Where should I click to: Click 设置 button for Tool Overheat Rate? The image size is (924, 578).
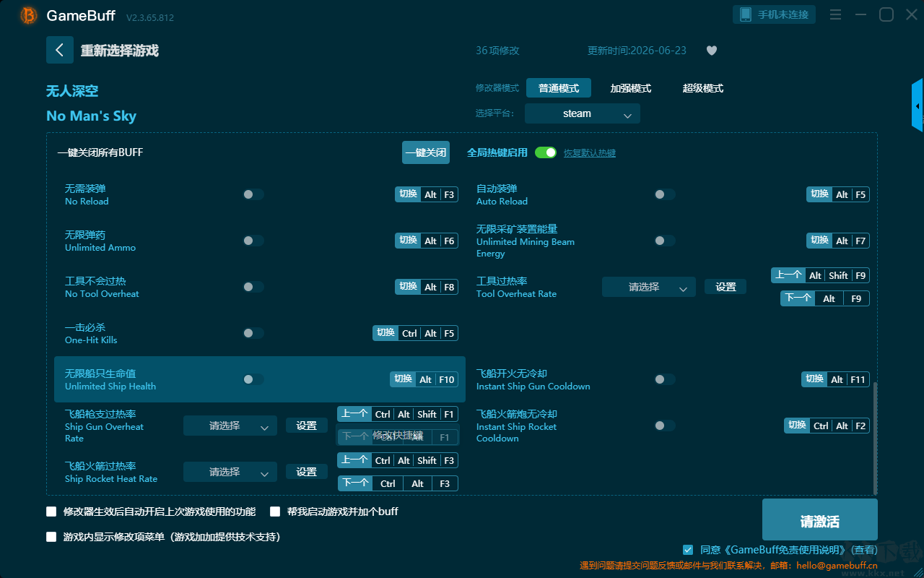[725, 287]
